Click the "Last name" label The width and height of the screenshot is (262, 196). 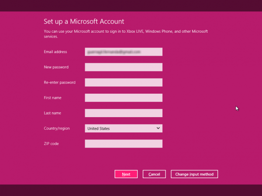53,113
